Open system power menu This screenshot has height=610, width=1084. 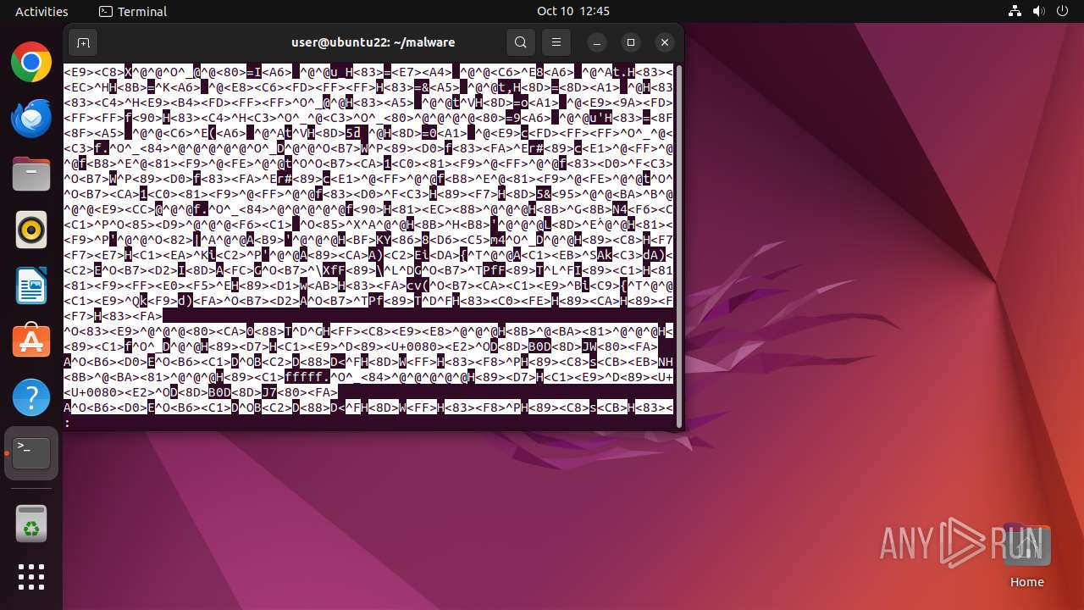[x=1060, y=11]
